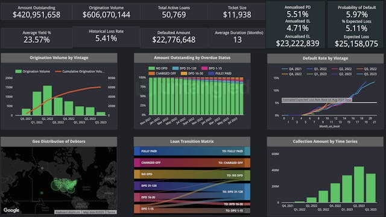Open the map's Terms link
Image resolution: width=386 pixels, height=217 pixels.
[x=111, y=212]
